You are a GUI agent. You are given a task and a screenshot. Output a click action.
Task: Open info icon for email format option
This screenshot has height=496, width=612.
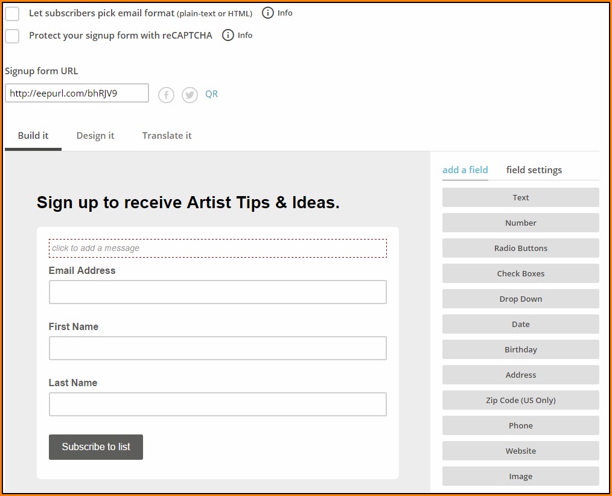[267, 13]
